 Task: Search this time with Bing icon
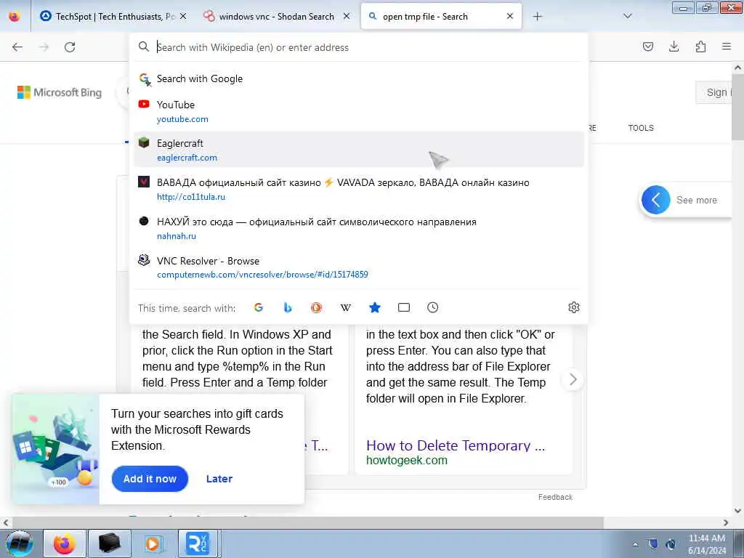pos(288,307)
